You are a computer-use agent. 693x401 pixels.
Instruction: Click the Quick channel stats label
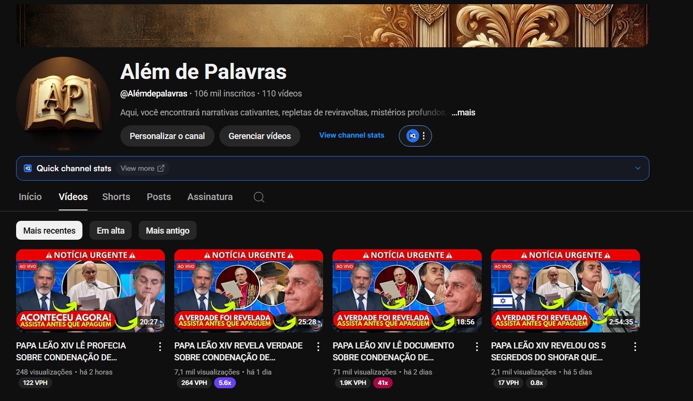(74, 168)
